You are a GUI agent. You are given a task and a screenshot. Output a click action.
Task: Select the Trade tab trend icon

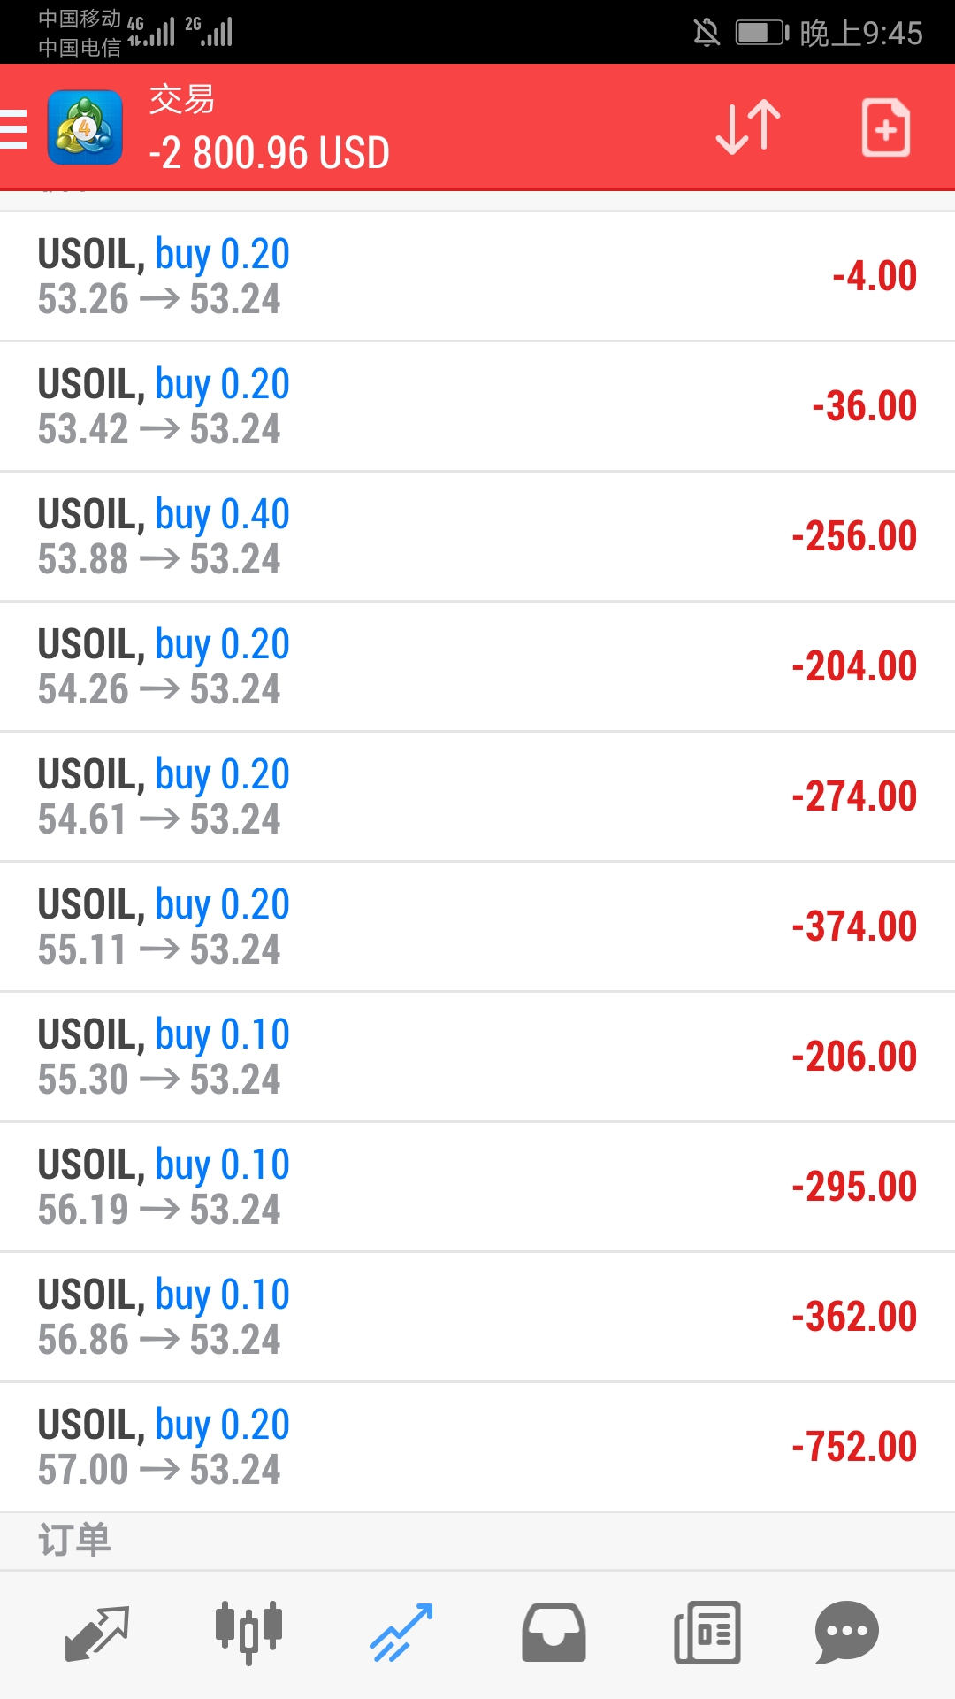401,1633
